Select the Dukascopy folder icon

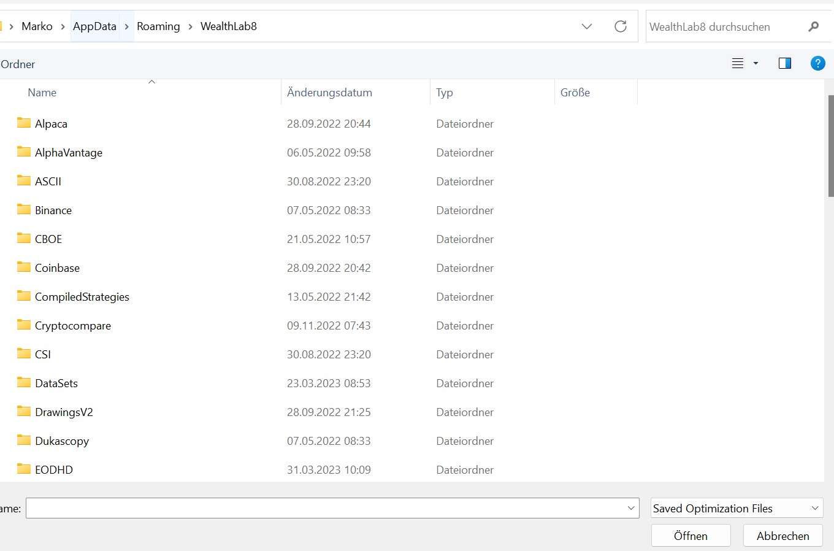pos(24,440)
